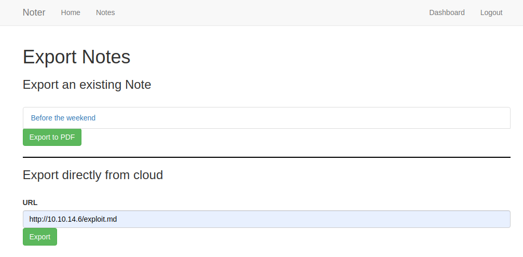Click the 'Export directly from cloud' subheading
523x257 pixels.
[x=93, y=175]
